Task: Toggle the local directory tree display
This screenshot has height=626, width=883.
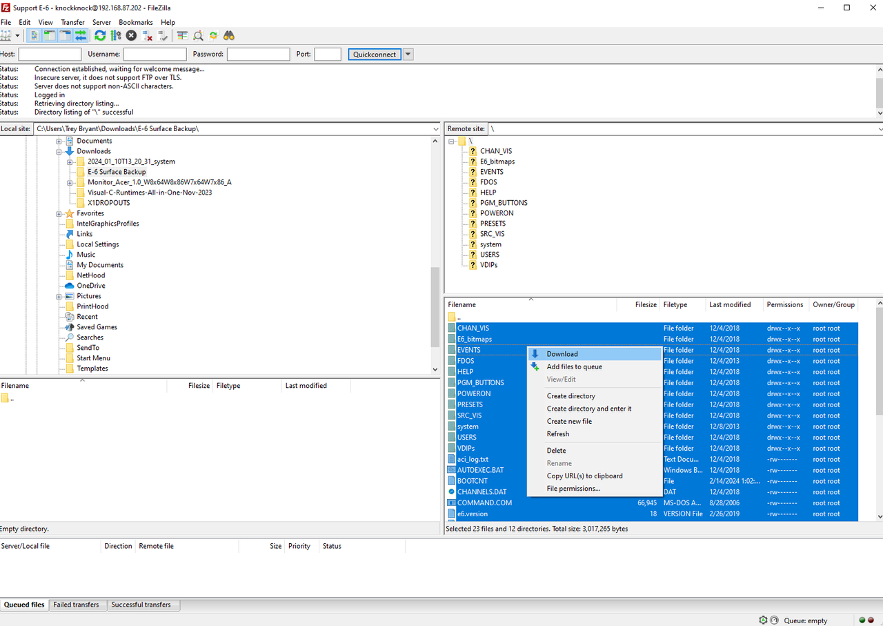Action: click(x=50, y=35)
